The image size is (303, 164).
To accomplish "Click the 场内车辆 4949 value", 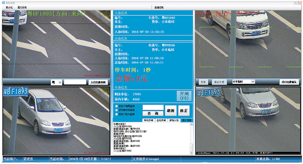I will pyautogui.click(x=136, y=99).
